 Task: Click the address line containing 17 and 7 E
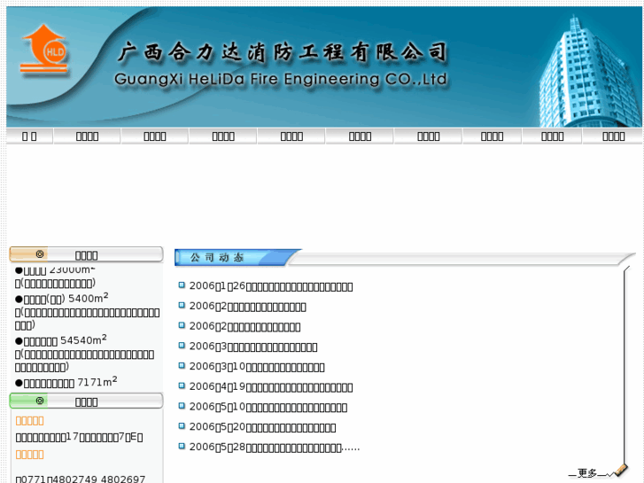79,438
